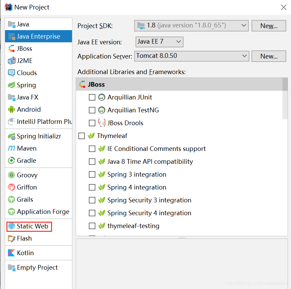Select the J2ME phone icon

pos(11,61)
